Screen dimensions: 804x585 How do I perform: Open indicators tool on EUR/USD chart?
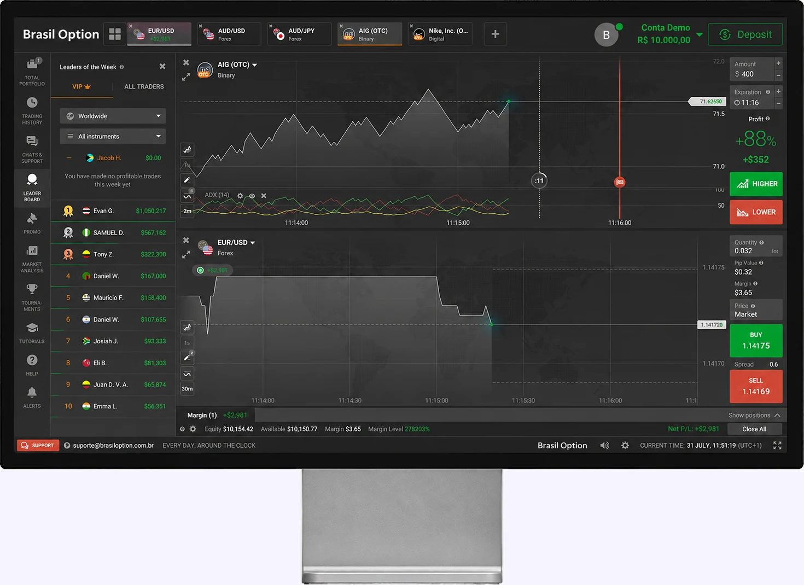tap(187, 374)
